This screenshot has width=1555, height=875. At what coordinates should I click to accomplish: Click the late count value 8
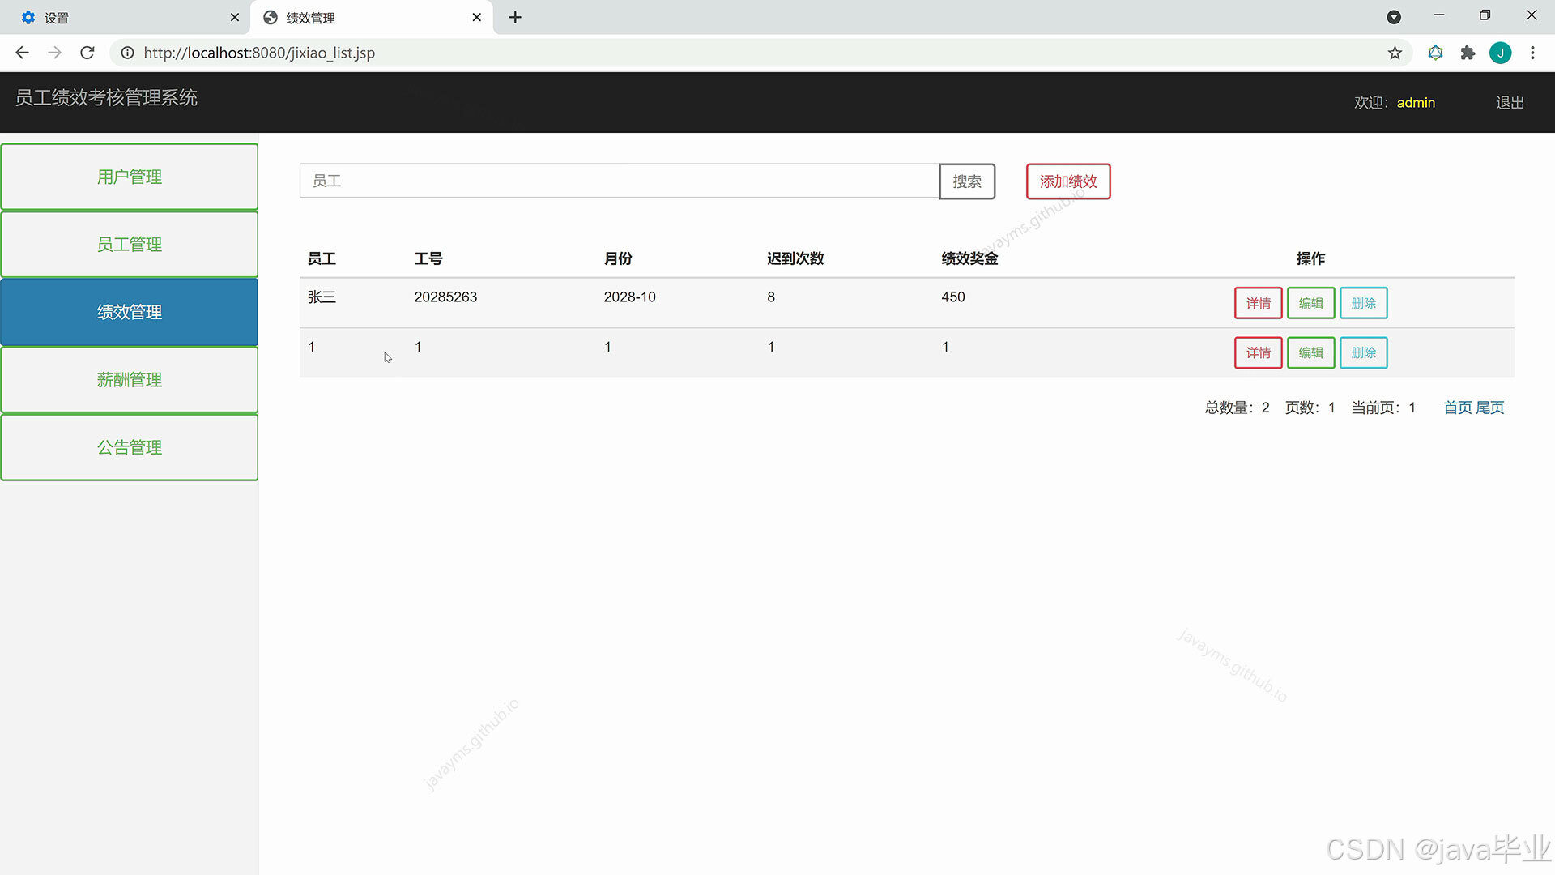[771, 297]
